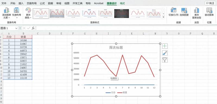This screenshot has width=217, height=104.
Task: Switch to the 格式 (Format) tab
Action: (x=122, y=3)
